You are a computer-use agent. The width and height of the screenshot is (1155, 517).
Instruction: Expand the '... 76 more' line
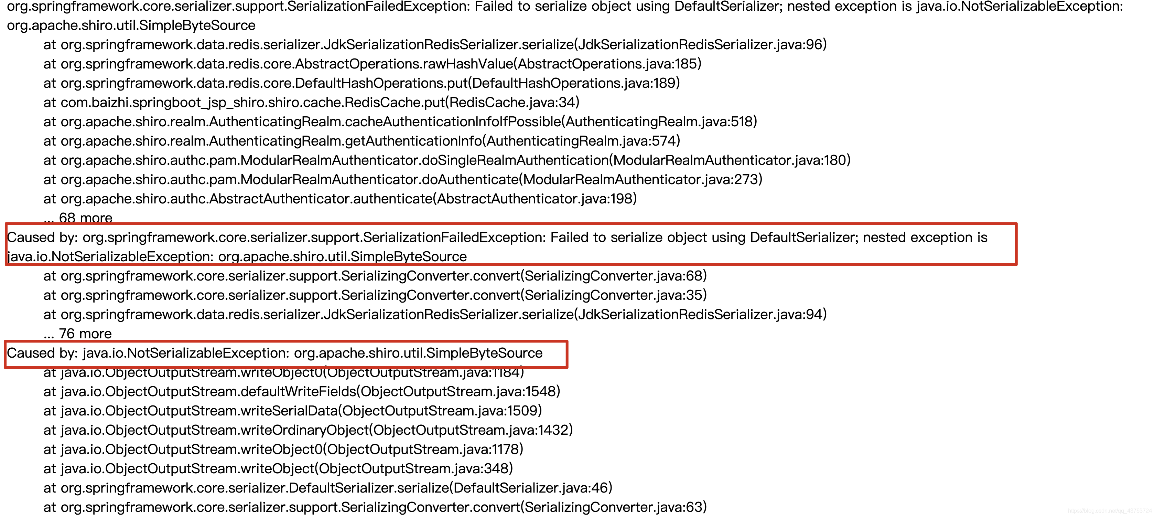(x=78, y=334)
